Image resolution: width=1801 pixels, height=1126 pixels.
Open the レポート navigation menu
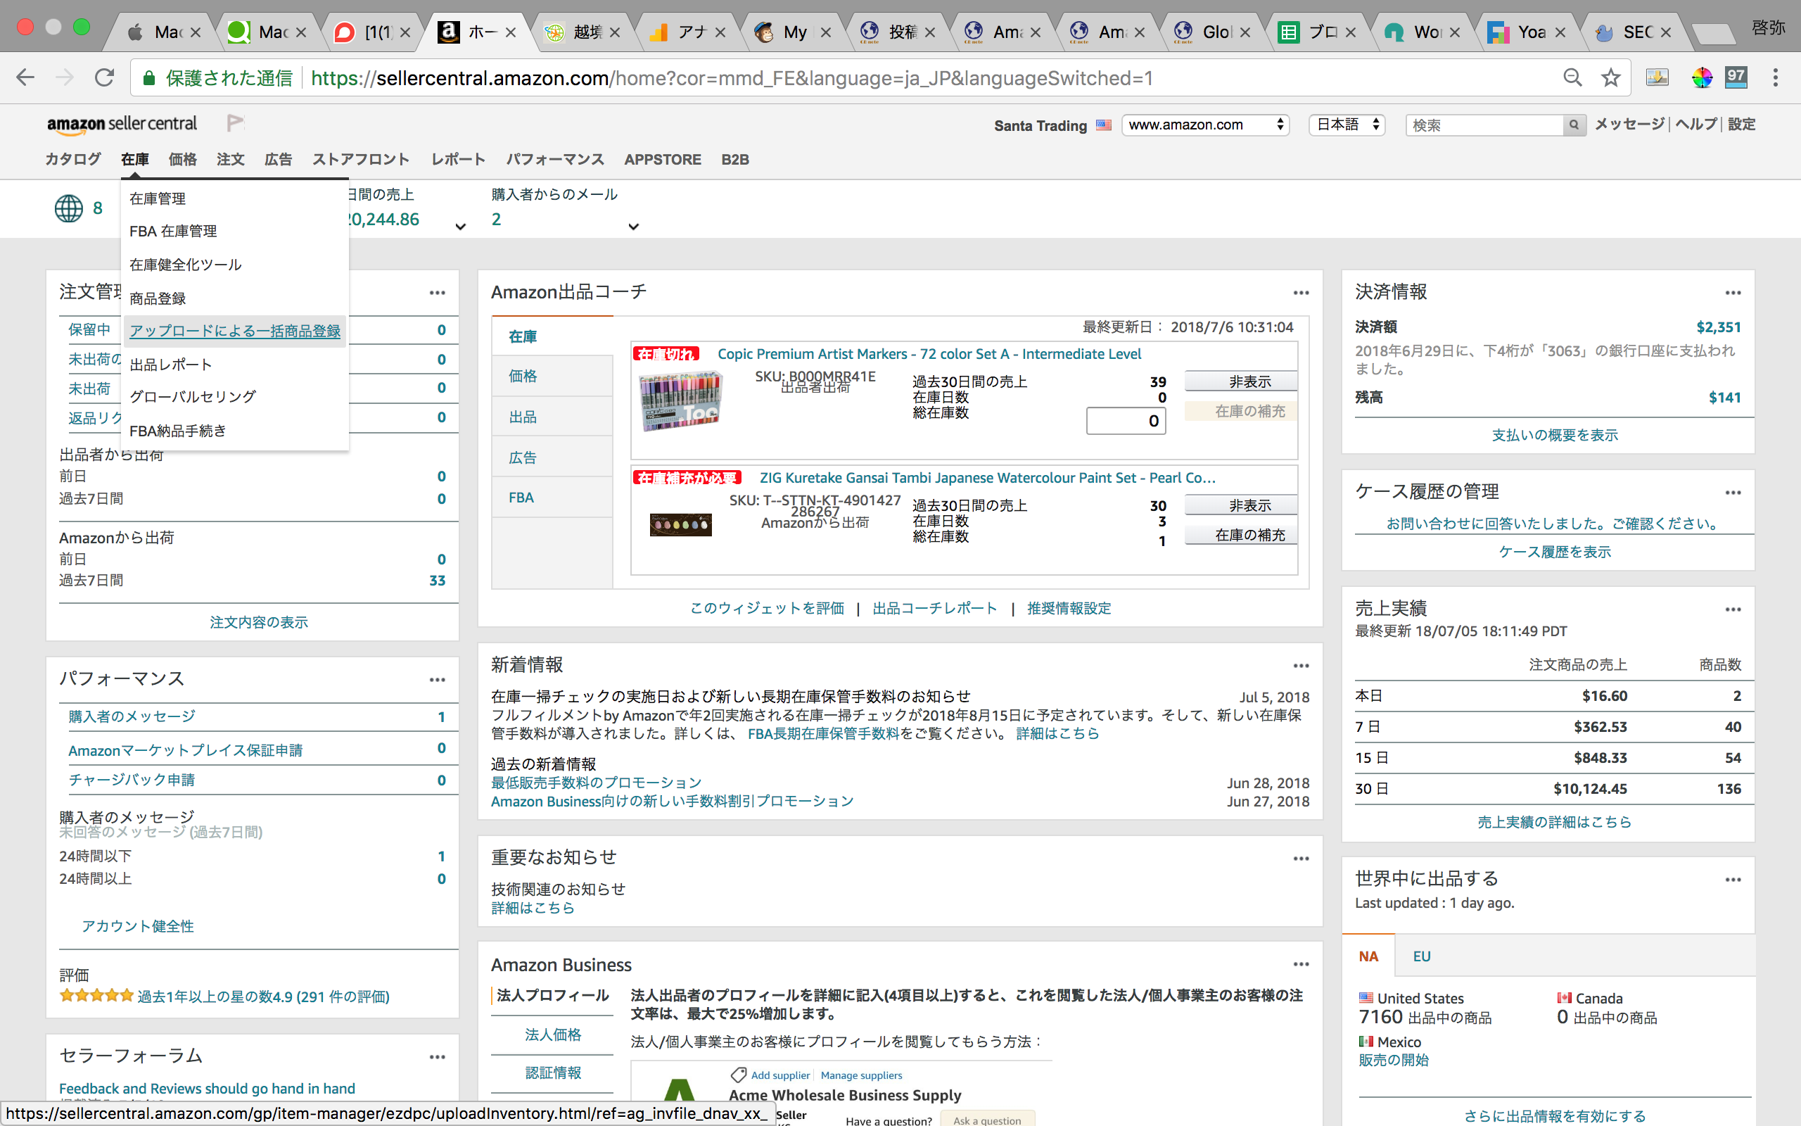point(459,159)
